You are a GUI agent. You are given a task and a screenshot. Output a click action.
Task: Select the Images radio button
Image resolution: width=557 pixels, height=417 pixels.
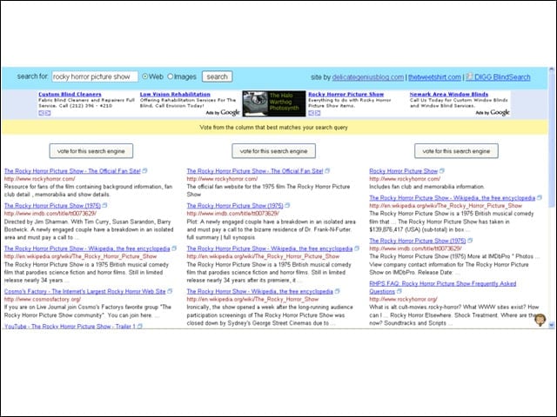coord(171,76)
